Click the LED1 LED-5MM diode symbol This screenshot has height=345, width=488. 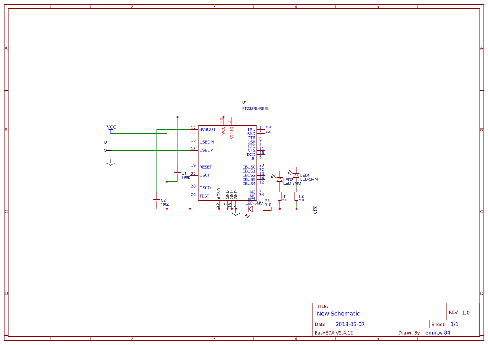tap(296, 175)
